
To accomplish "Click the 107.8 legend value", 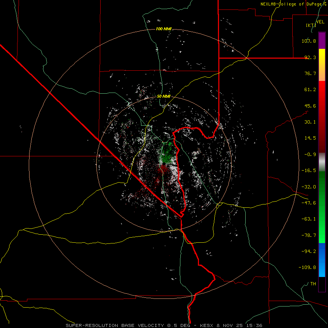I will click(x=309, y=41).
